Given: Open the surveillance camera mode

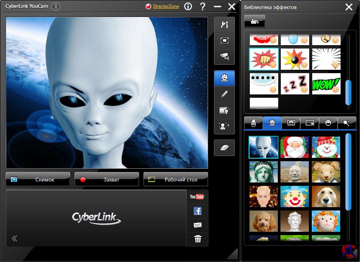Looking at the screenshot, I should pos(224,57).
